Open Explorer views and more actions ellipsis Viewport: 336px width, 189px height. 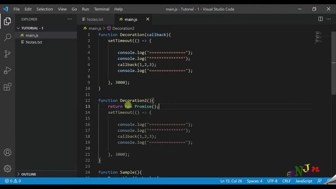point(70,19)
